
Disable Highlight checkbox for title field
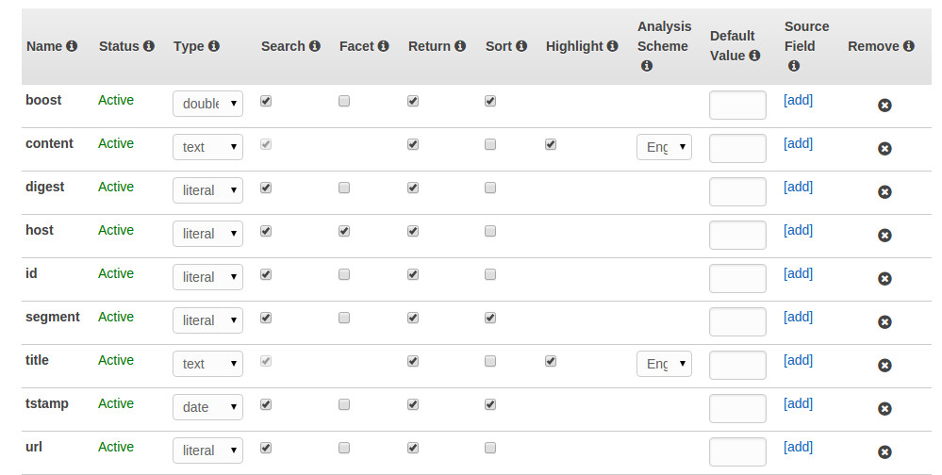551,361
